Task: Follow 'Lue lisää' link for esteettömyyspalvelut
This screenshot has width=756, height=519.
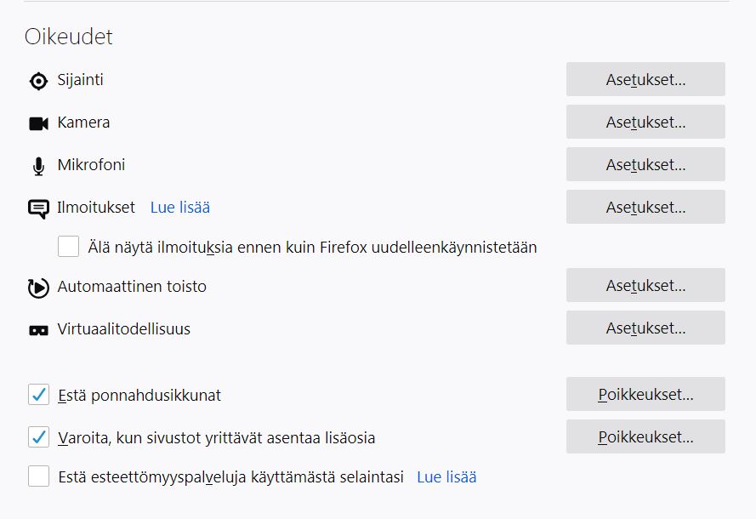Action: [447, 477]
